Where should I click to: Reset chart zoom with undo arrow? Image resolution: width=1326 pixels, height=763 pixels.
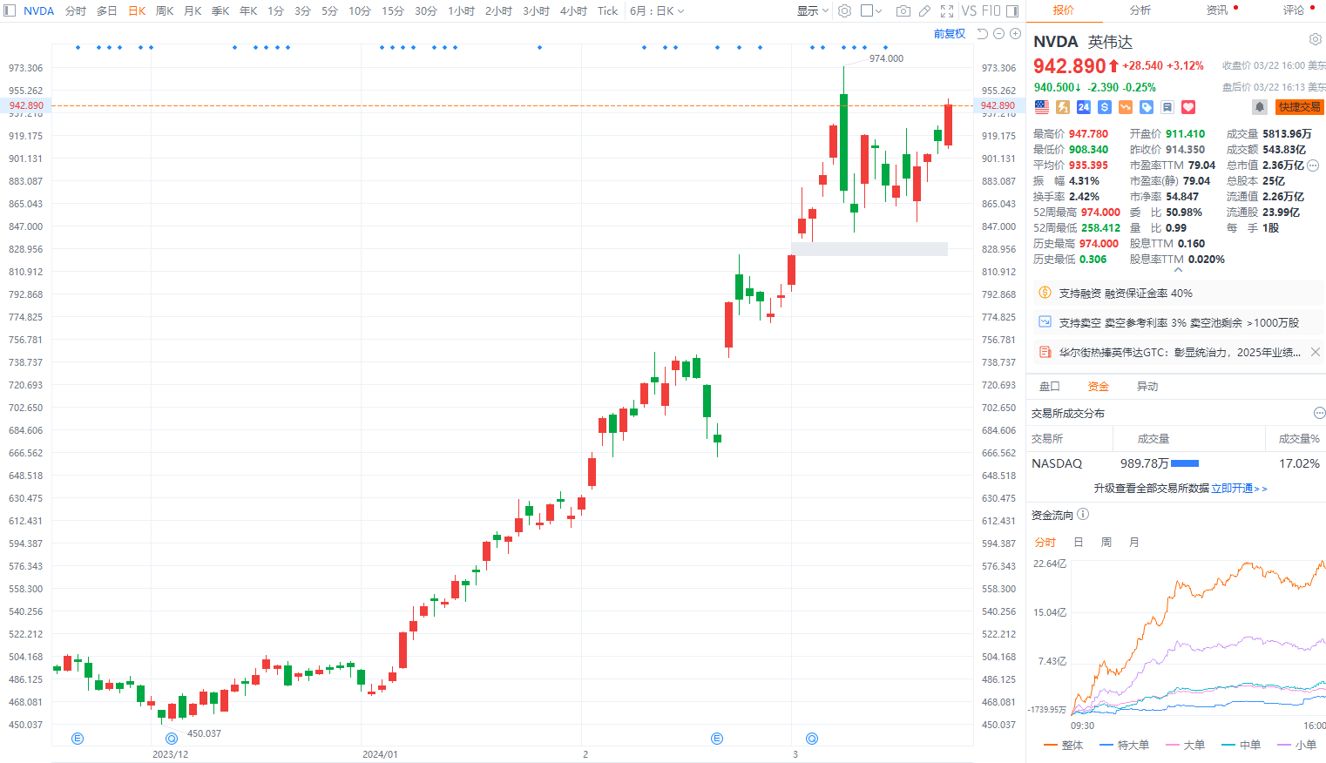coord(983,34)
